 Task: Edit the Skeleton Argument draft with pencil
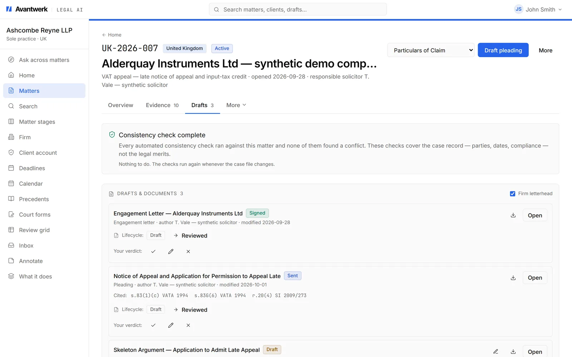tap(496, 352)
